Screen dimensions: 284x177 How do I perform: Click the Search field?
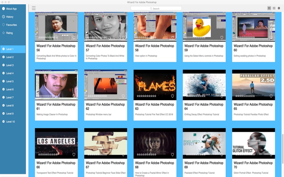pyautogui.click(x=156, y=8)
